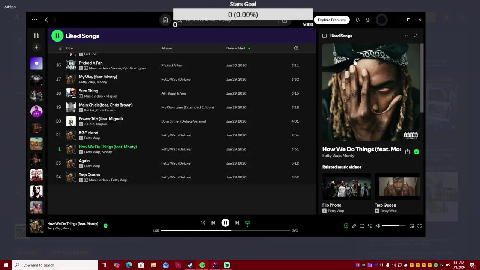
Task: Connect to a device icon
Action: click(x=370, y=226)
